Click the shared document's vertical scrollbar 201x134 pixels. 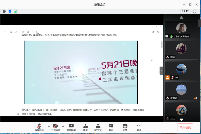(x=162, y=45)
